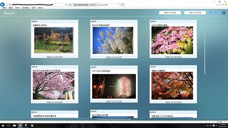
Task: Click the page vertical scrollbar
Action: coord(205,46)
